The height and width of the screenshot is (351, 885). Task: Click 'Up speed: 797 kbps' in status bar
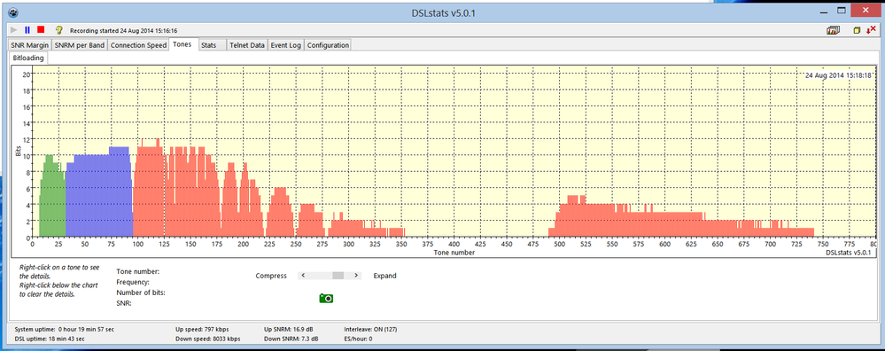(202, 329)
